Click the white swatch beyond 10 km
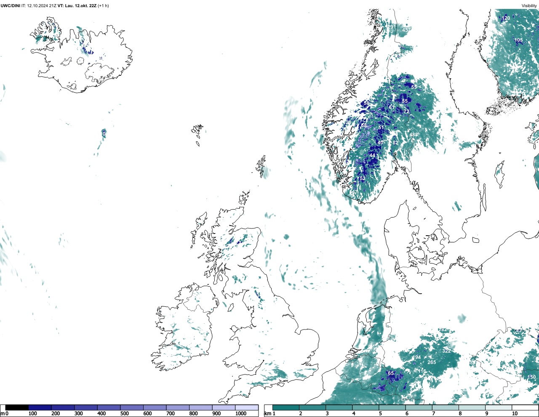This screenshot has width=539, height=417. tap(525, 407)
